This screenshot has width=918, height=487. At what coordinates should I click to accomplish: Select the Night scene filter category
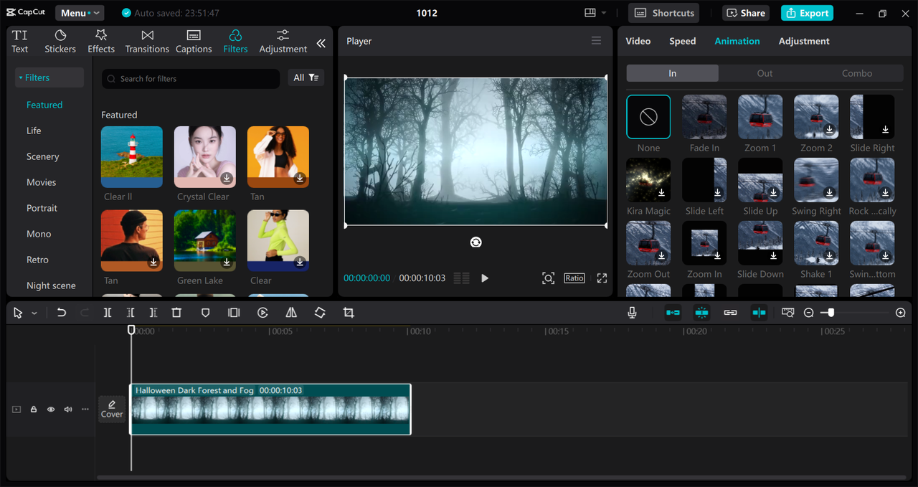50,285
